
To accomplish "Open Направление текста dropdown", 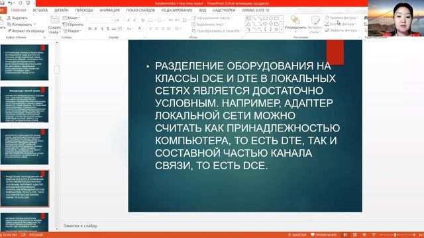I will [x=212, y=18].
